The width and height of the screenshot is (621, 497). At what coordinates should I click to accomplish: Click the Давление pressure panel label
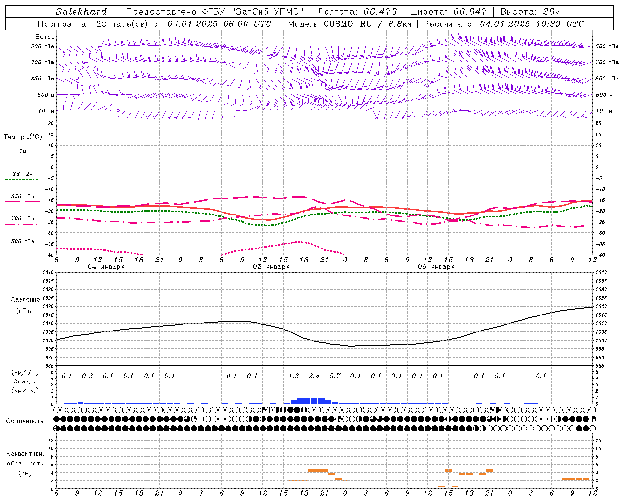[x=25, y=300]
